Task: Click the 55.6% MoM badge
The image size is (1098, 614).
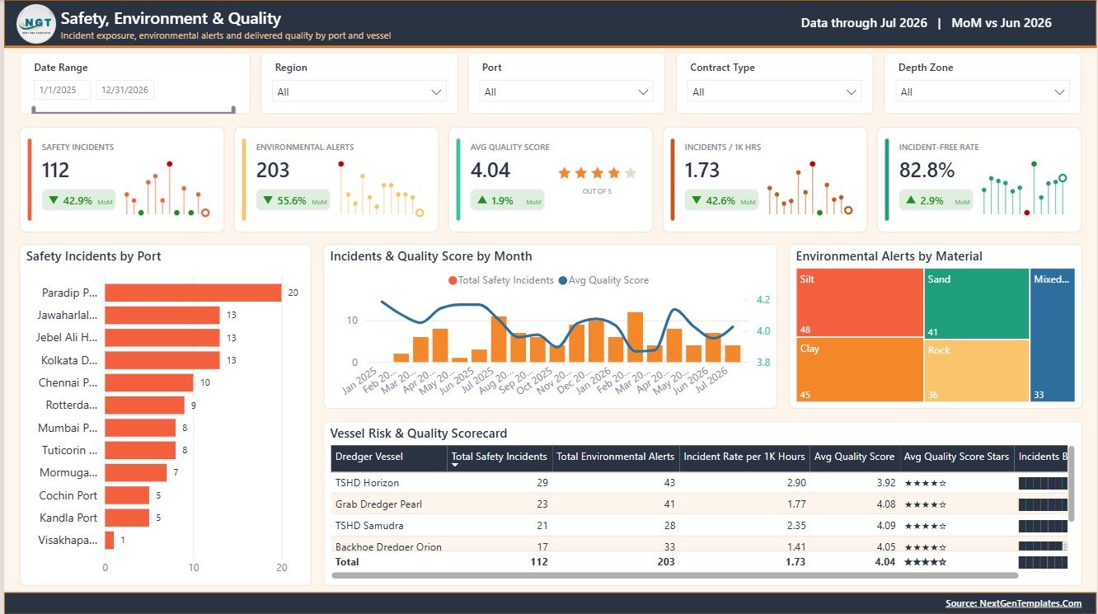Action: point(293,200)
